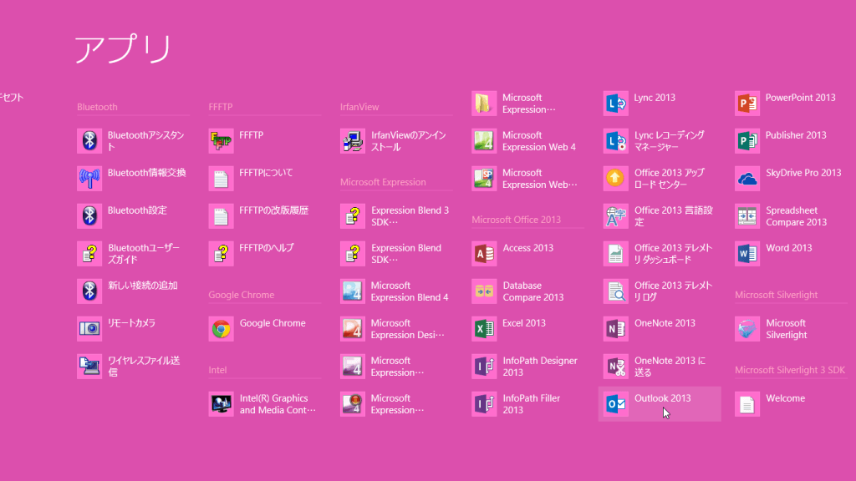Open the ワイヤレスファイル送信 icon

pyautogui.click(x=89, y=367)
